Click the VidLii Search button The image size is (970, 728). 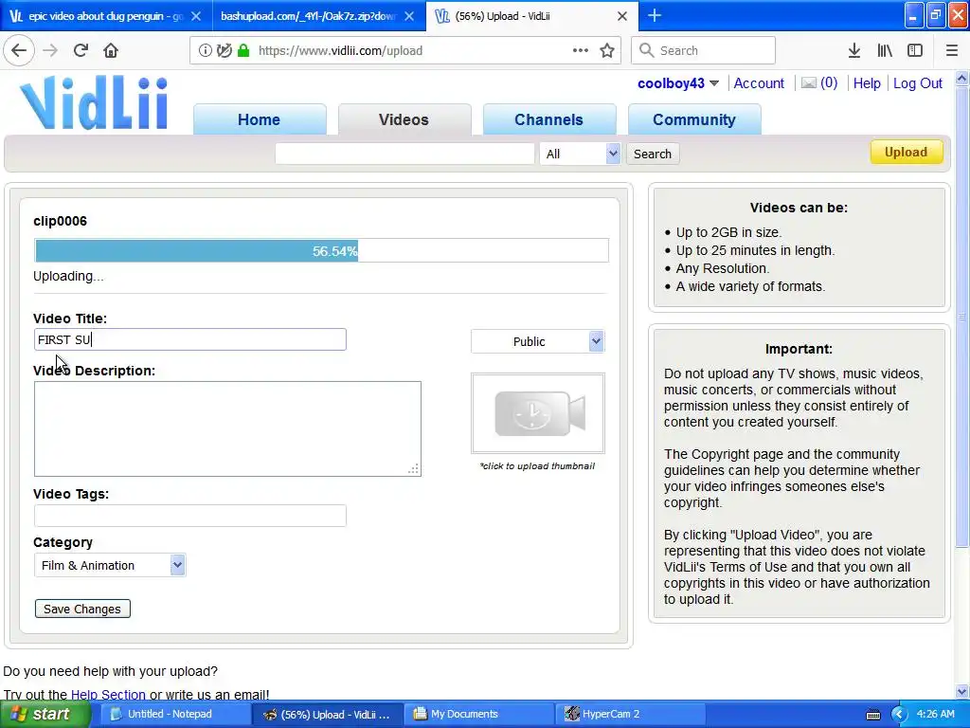click(x=652, y=154)
